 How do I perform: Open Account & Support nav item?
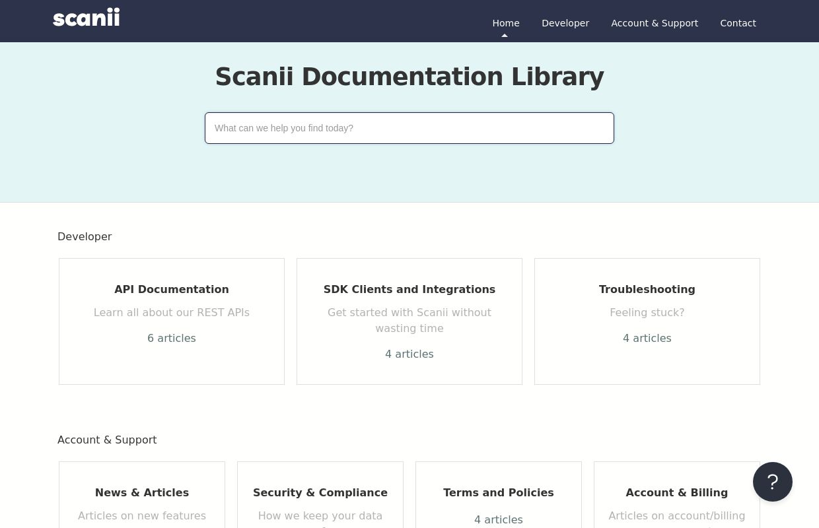click(x=655, y=23)
